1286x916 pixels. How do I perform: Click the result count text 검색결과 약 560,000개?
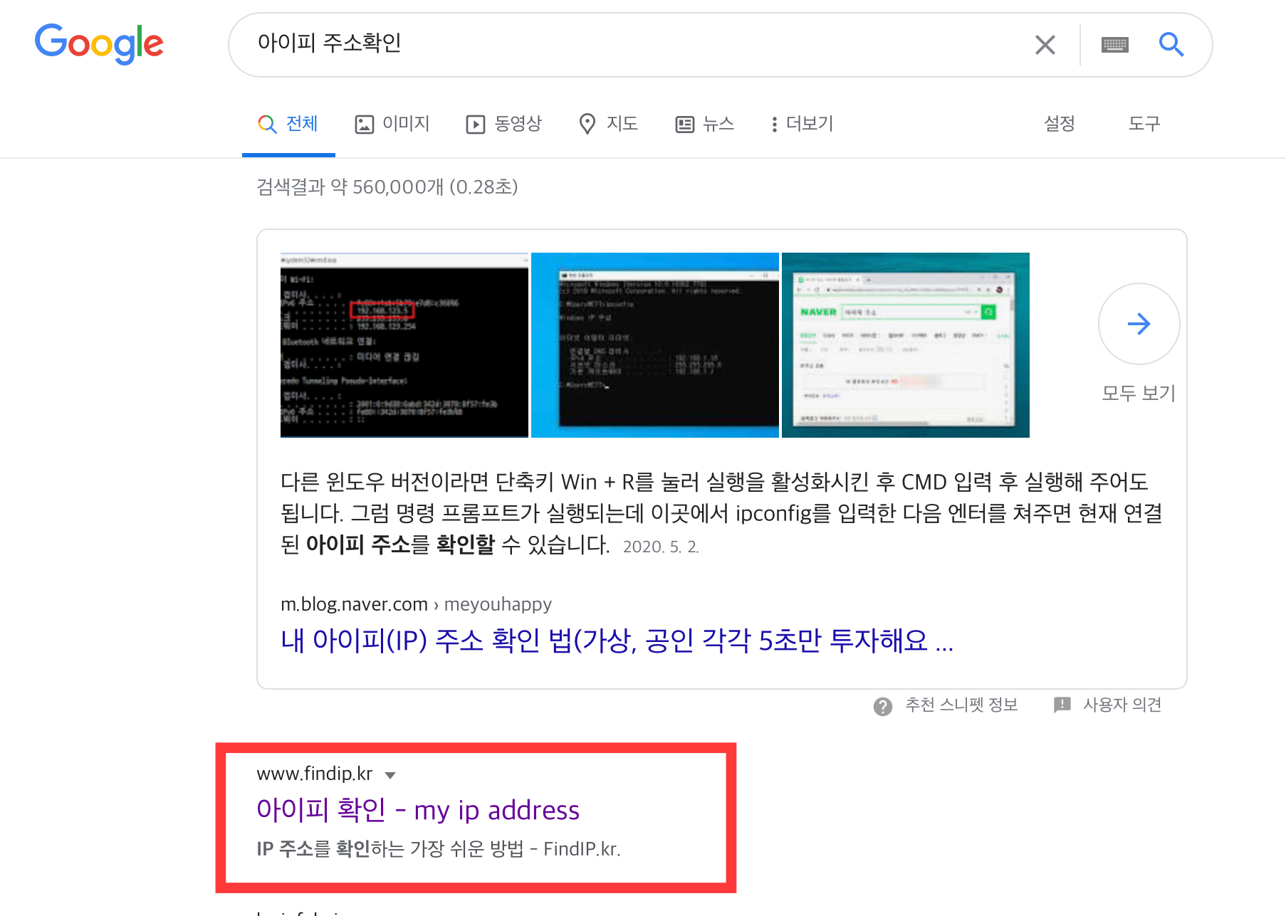coord(387,187)
